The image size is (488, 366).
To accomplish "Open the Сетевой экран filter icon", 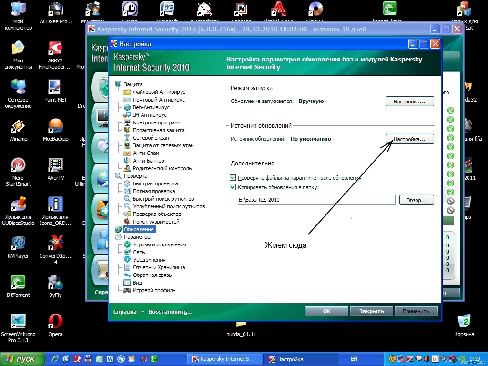I will pos(127,138).
